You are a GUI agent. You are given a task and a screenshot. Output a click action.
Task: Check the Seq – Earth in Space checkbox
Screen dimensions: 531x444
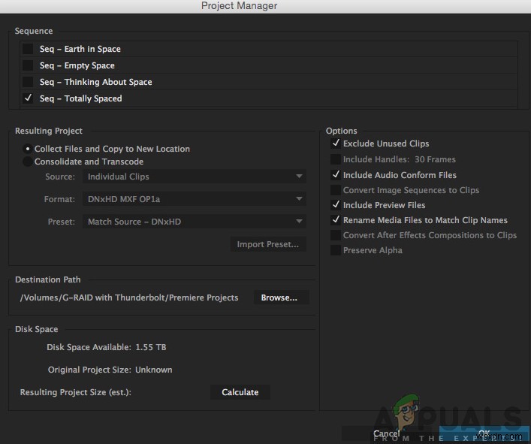28,49
